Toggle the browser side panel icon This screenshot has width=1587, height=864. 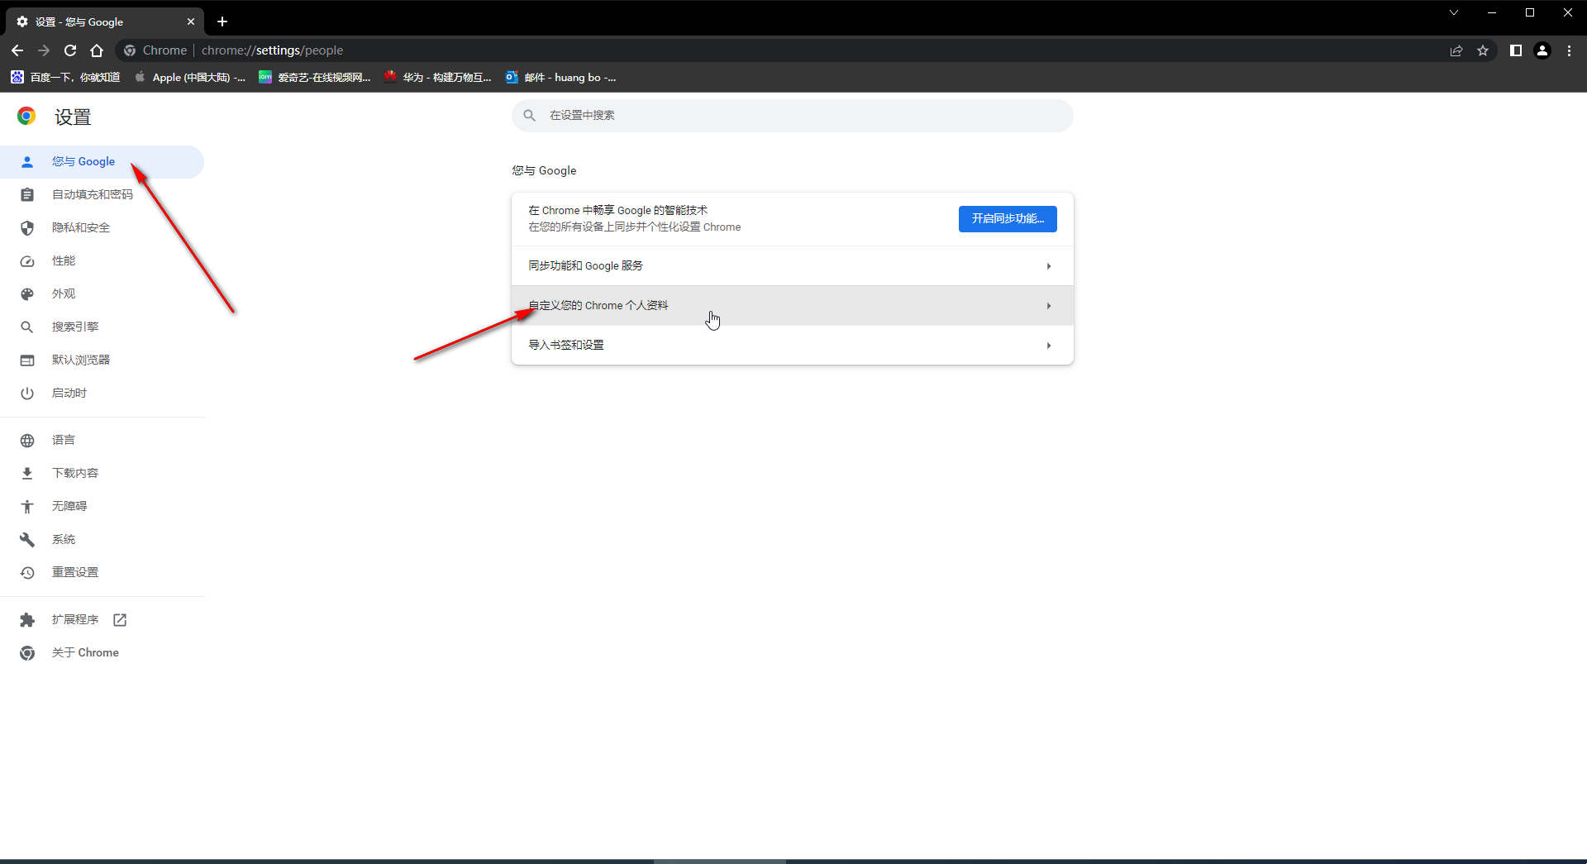click(x=1516, y=50)
